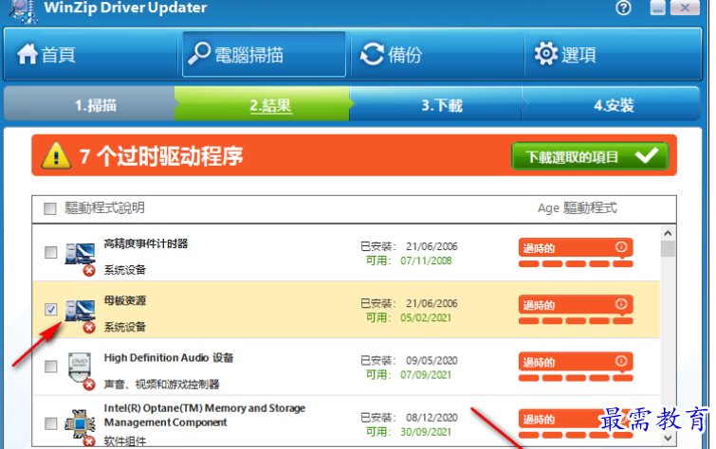The image size is (716, 449).
Task: Open the 電腦掃描 scan tab
Action: (x=264, y=54)
